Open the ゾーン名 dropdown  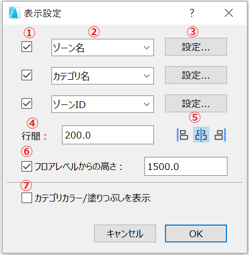click(x=102, y=48)
